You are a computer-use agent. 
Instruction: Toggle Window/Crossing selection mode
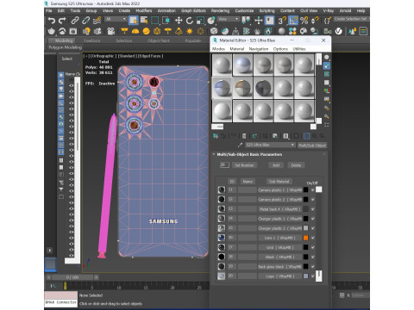pyautogui.click(x=166, y=21)
